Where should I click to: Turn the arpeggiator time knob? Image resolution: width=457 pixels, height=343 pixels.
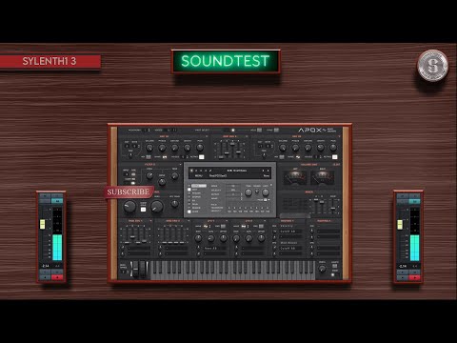tap(248, 192)
